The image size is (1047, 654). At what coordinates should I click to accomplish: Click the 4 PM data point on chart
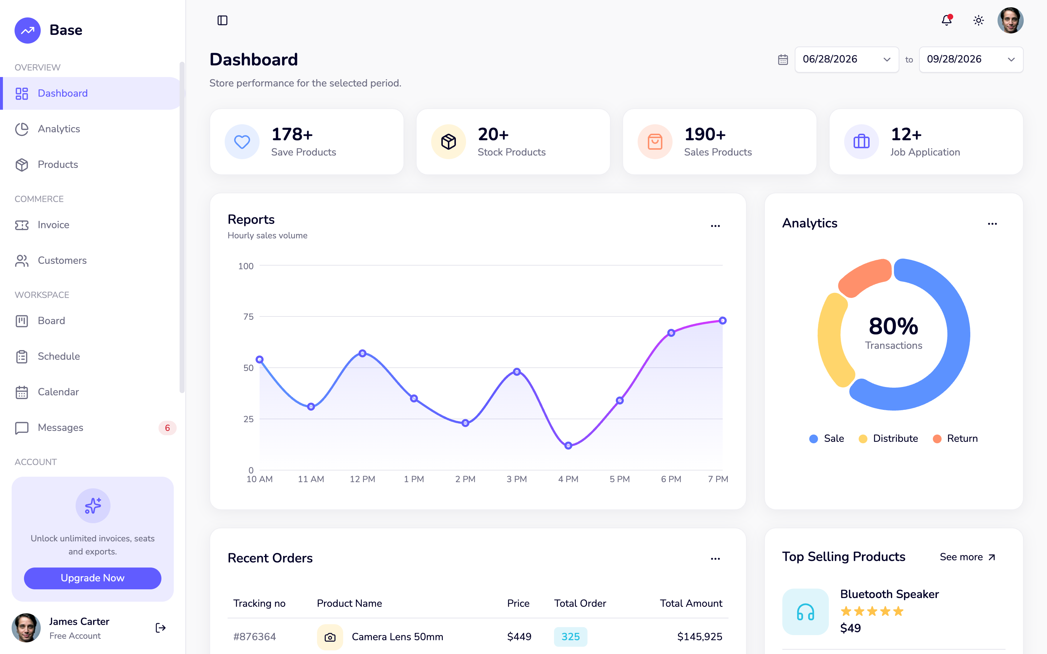coord(569,445)
